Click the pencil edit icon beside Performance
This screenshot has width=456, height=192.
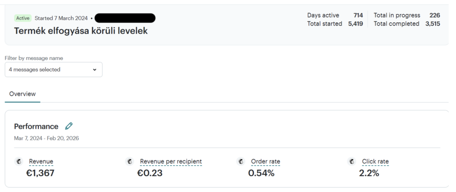[69, 126]
